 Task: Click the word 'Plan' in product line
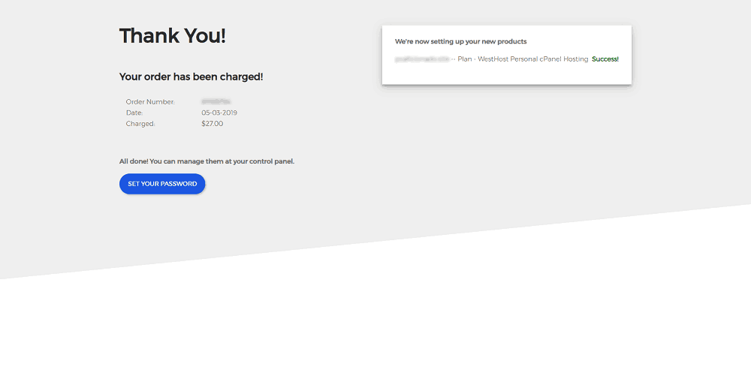point(465,59)
